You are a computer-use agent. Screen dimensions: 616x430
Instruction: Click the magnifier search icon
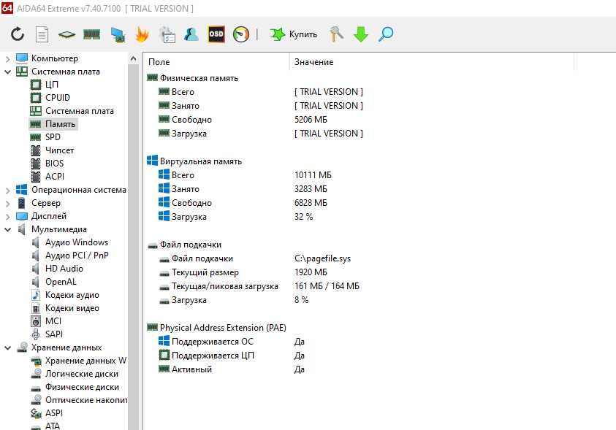[385, 34]
